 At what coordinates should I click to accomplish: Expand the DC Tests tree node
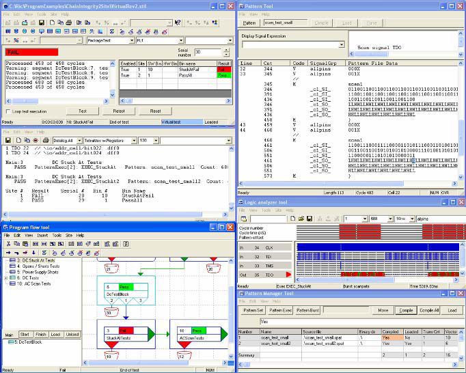6,278
